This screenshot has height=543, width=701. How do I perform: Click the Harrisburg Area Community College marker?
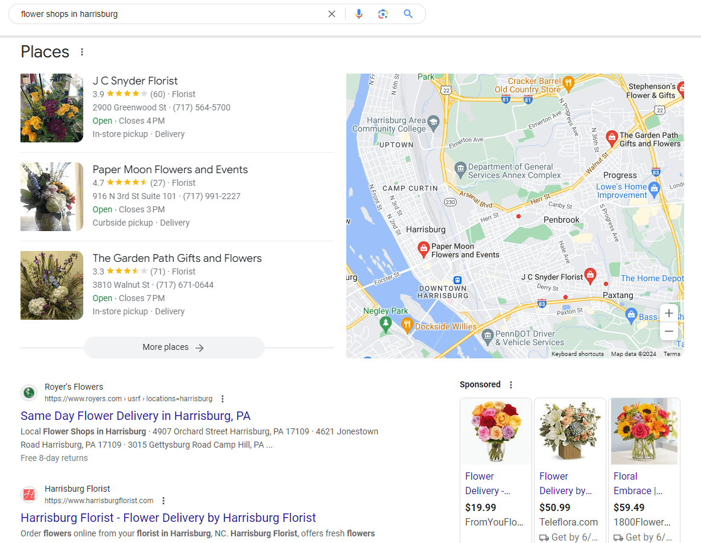point(433,122)
